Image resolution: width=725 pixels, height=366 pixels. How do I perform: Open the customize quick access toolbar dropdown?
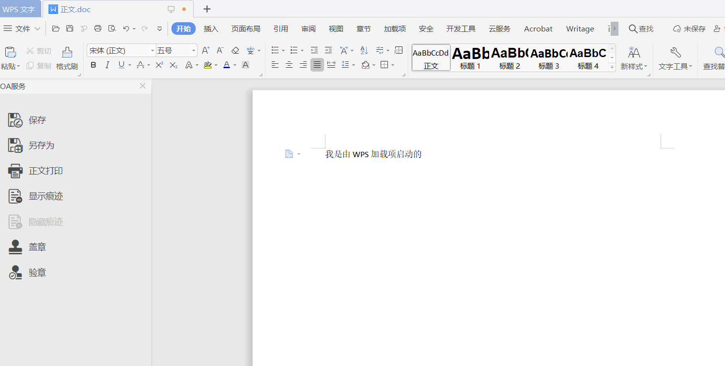coord(160,29)
